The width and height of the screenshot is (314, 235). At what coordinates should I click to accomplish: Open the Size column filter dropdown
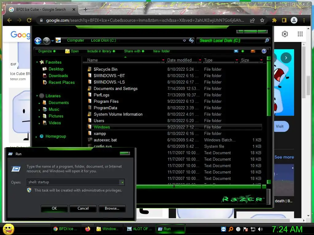click(261, 60)
